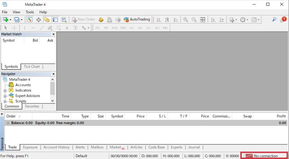Expand the Expert Advisors tree node
The width and height of the screenshot is (289, 159).
(x=5, y=96)
